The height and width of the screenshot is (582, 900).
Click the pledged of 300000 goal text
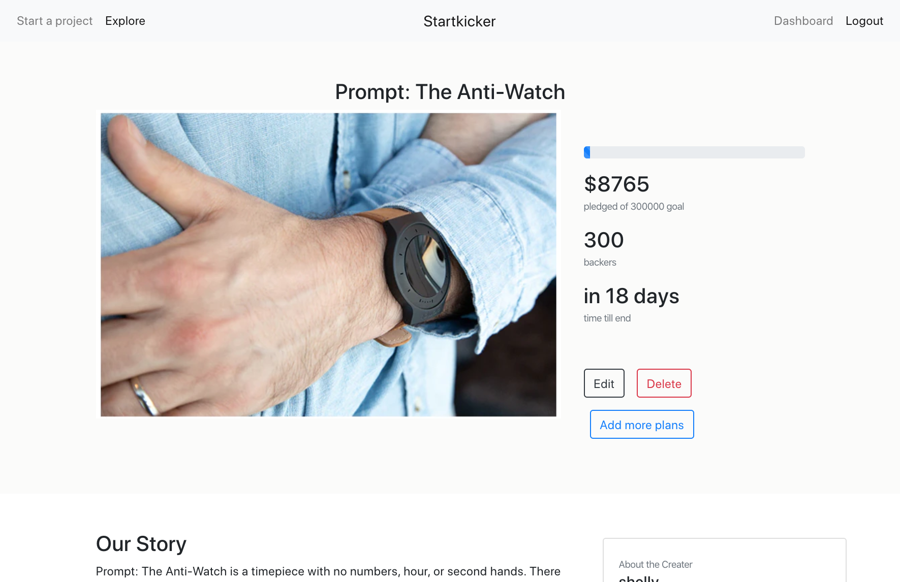[x=634, y=206]
